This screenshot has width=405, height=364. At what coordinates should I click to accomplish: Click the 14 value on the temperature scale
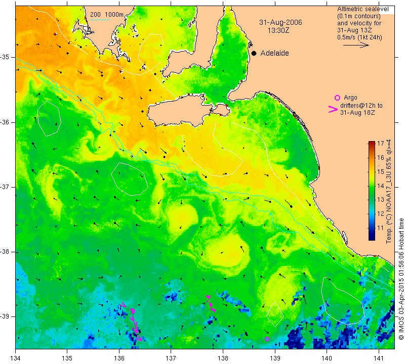381,186
